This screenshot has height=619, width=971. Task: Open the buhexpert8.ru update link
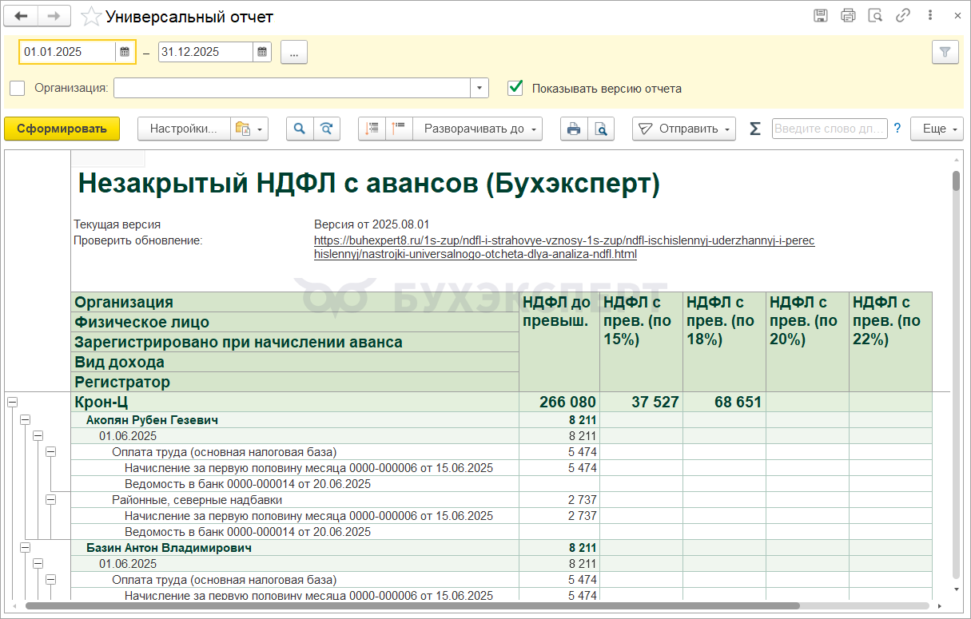[564, 248]
